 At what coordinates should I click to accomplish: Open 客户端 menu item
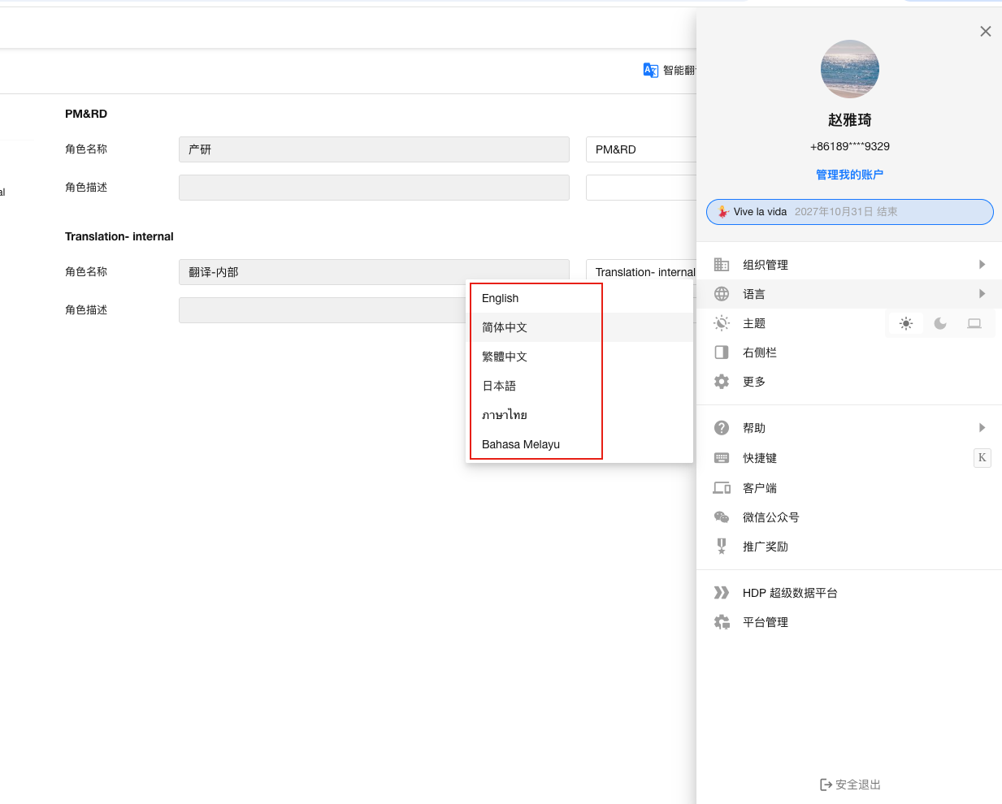849,488
